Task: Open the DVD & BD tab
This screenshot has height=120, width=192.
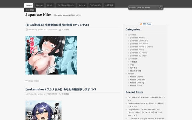Action: [x=95, y=5]
